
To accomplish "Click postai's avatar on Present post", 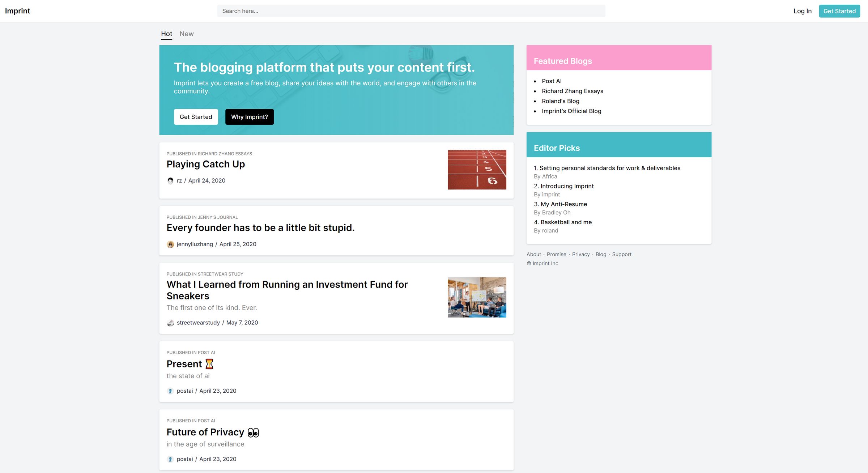I will pos(170,391).
